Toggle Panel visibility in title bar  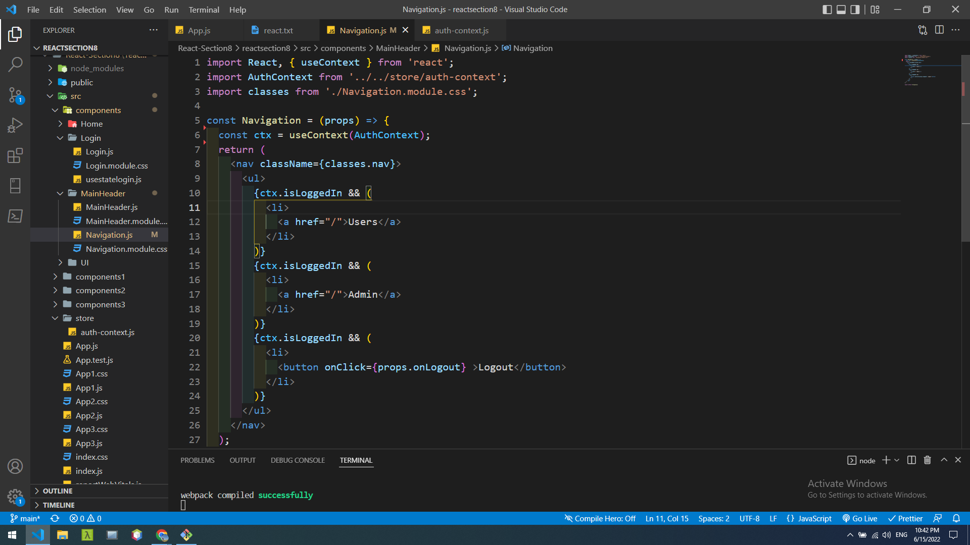click(x=841, y=10)
